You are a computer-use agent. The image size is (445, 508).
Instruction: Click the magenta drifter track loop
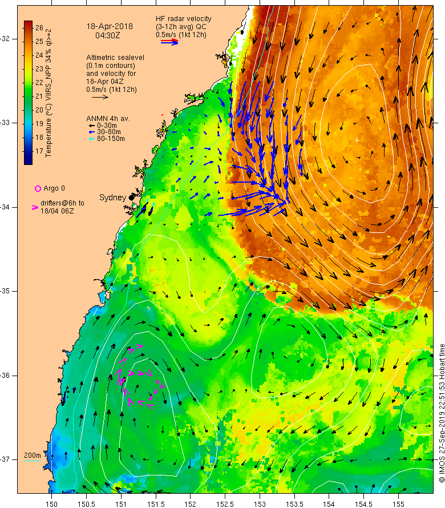[x=139, y=376]
